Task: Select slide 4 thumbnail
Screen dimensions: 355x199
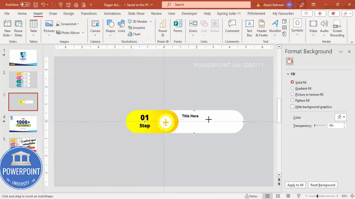Action: tap(23, 124)
